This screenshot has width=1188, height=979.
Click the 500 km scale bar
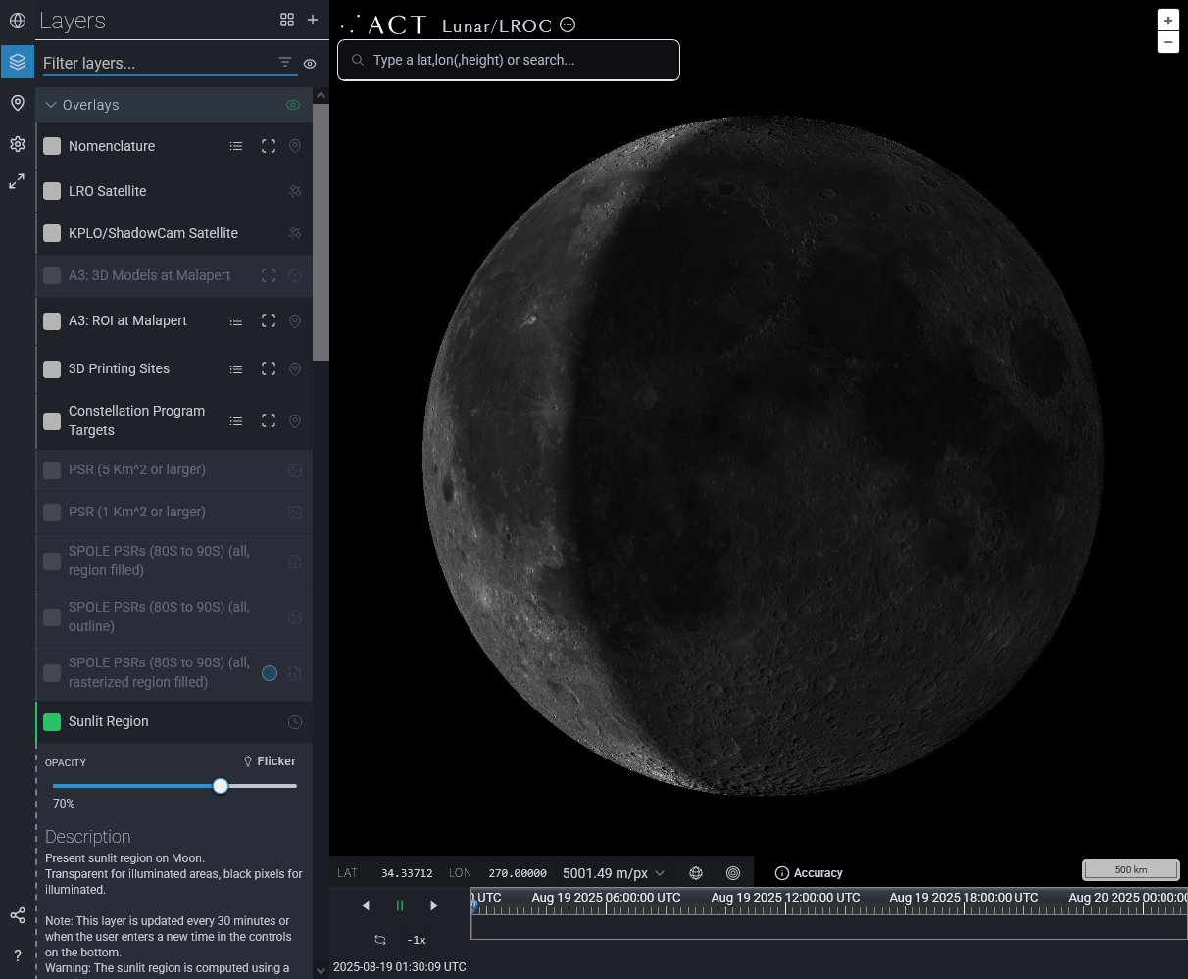point(1130,869)
